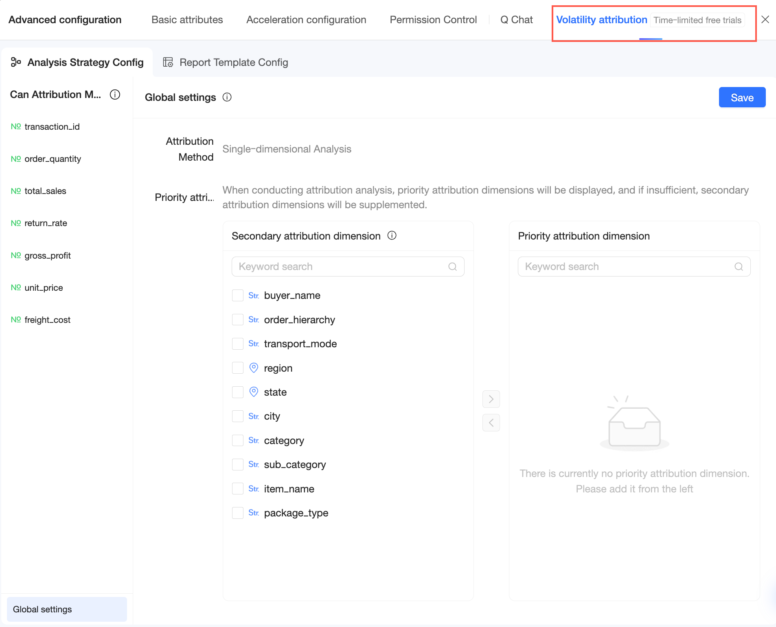Click search magnifier in Priority dimension search
Screen dimensions: 776x627
point(739,267)
